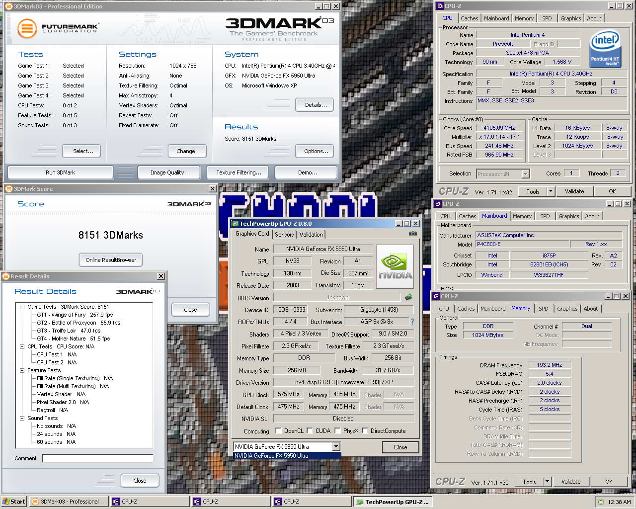Click Close button in GPU-Z window
This screenshot has width=636, height=509.
pyautogui.click(x=400, y=447)
